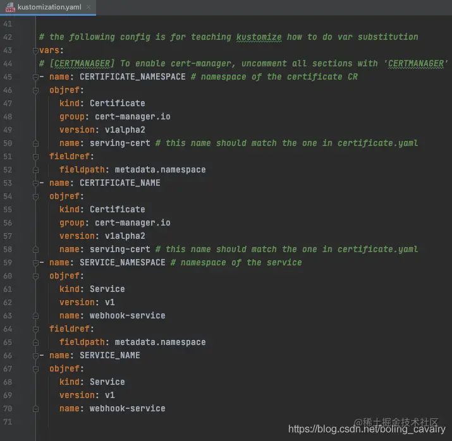The height and width of the screenshot is (441, 452).
Task: Collapse the fieldref block on line 51
Action: (x=35, y=157)
